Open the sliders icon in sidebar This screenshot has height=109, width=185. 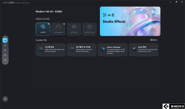point(5,50)
